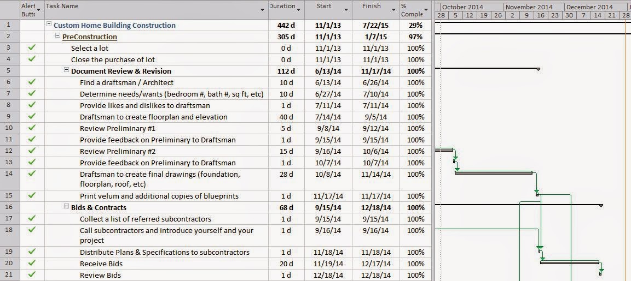Click duration cell '68 d'
The width and height of the screenshot is (631, 281).
coord(286,207)
